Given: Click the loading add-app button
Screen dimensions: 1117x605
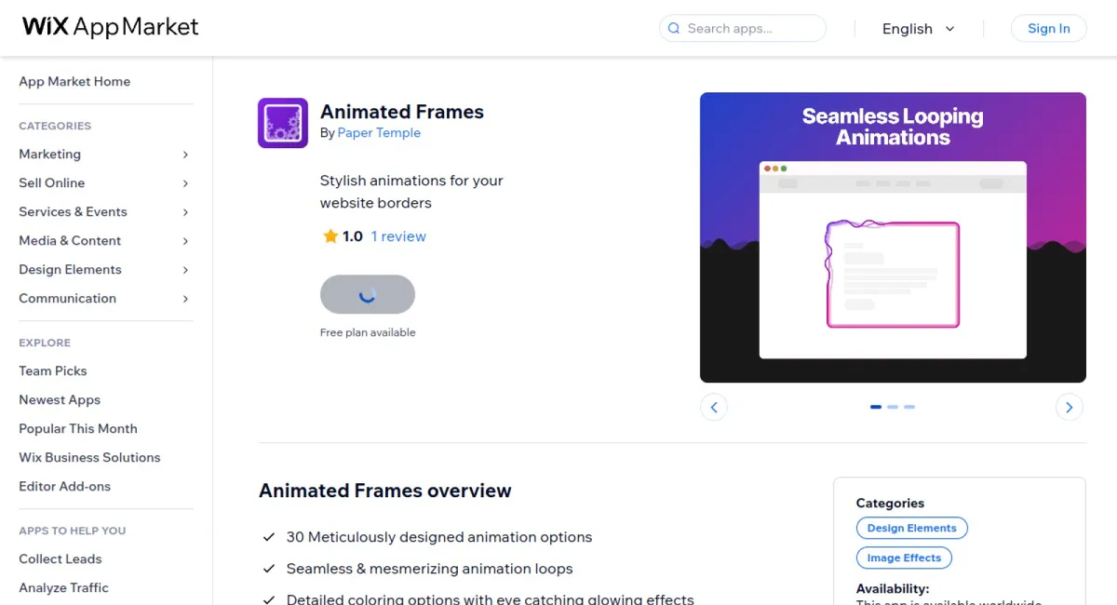Looking at the screenshot, I should click(x=368, y=294).
